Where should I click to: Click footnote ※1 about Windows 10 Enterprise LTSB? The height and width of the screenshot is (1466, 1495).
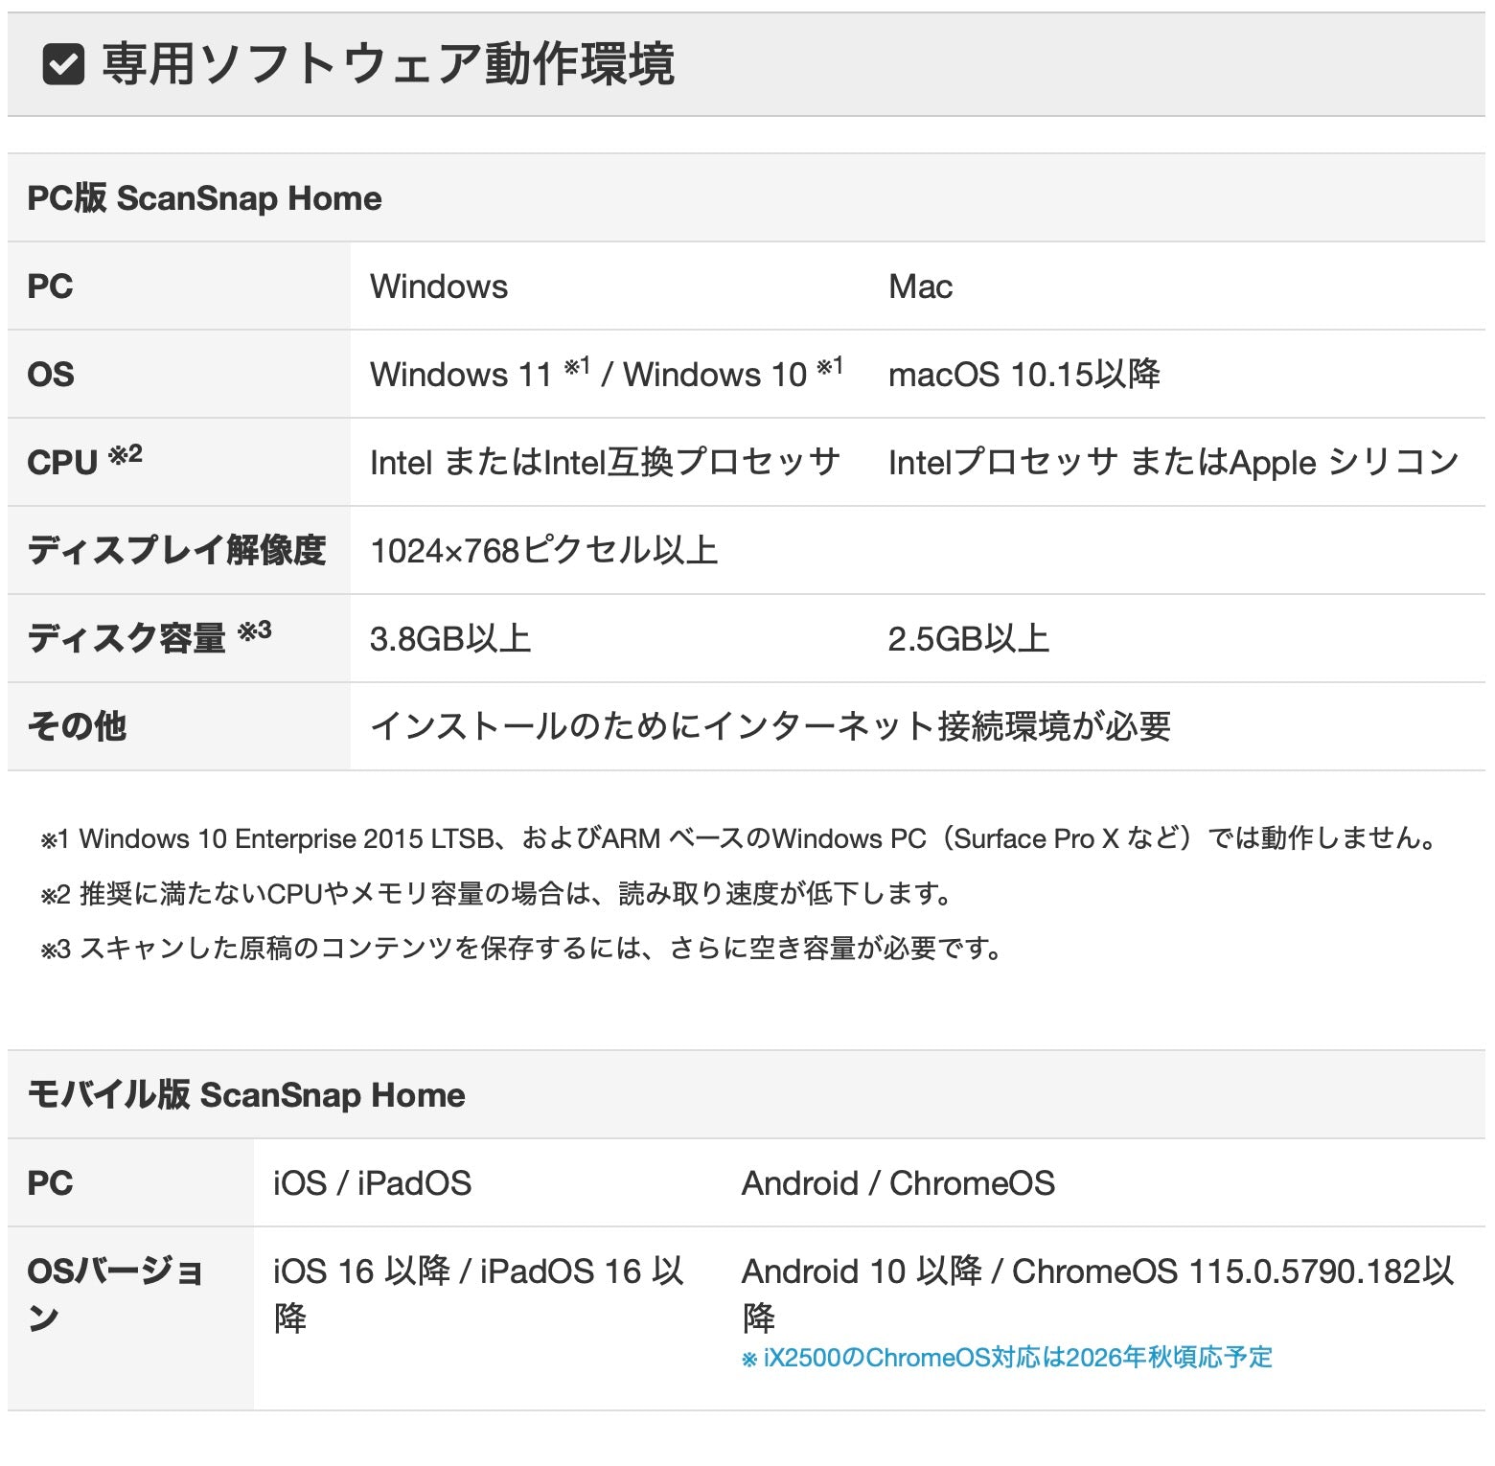pyautogui.click(x=740, y=838)
